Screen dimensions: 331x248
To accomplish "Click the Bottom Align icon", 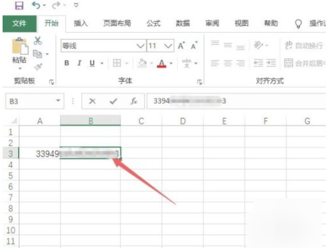I will (x=240, y=47).
